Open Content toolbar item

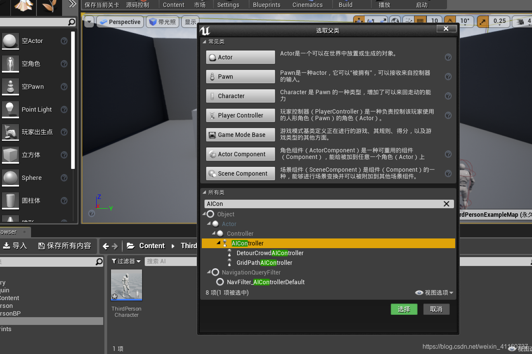tap(173, 5)
